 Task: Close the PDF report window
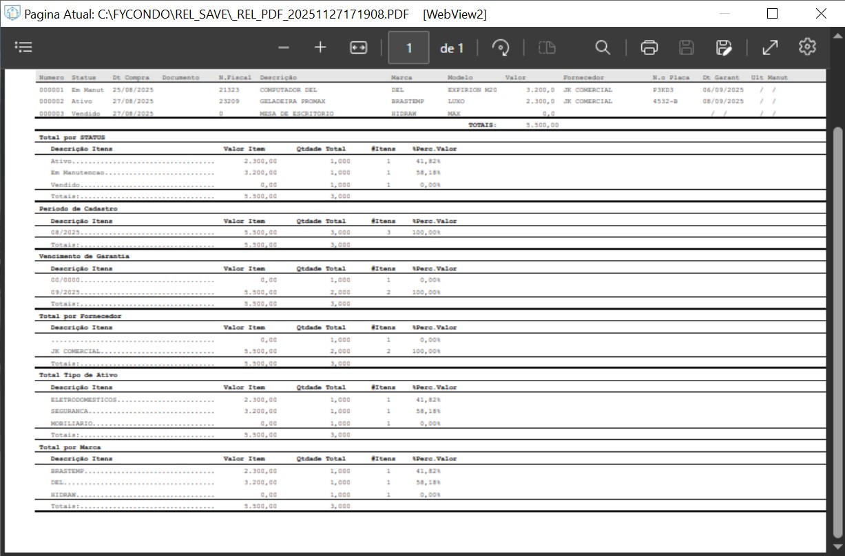(821, 14)
